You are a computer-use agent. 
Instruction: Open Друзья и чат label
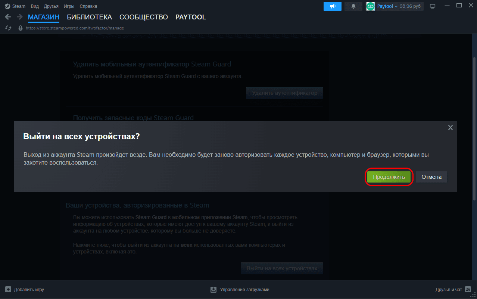449,290
